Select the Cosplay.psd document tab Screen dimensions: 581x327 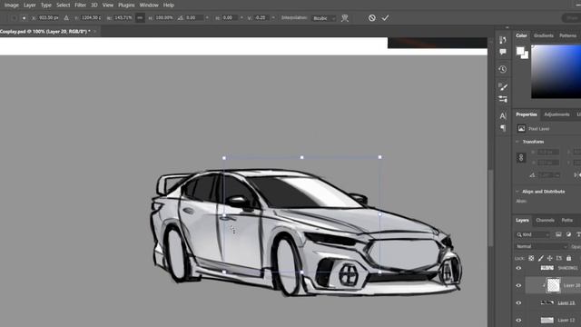(x=44, y=32)
